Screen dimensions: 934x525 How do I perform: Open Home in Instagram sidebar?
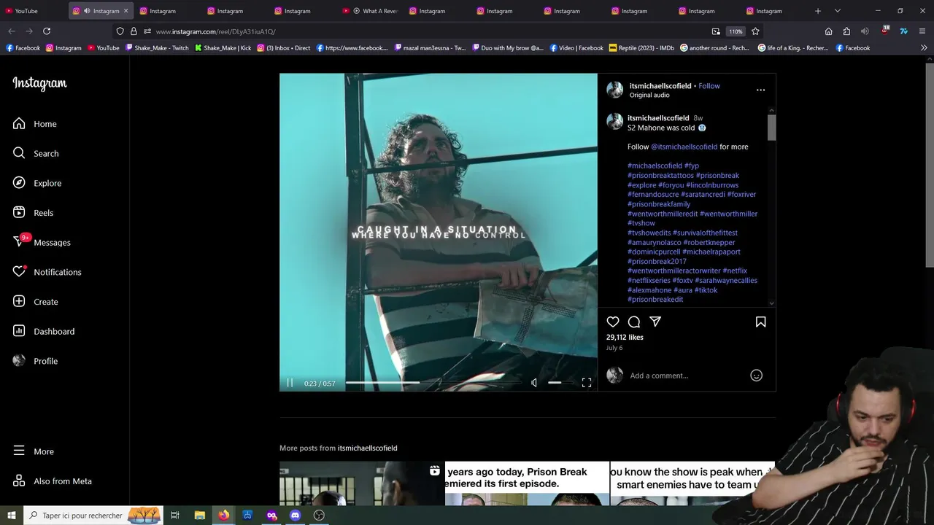point(34,124)
